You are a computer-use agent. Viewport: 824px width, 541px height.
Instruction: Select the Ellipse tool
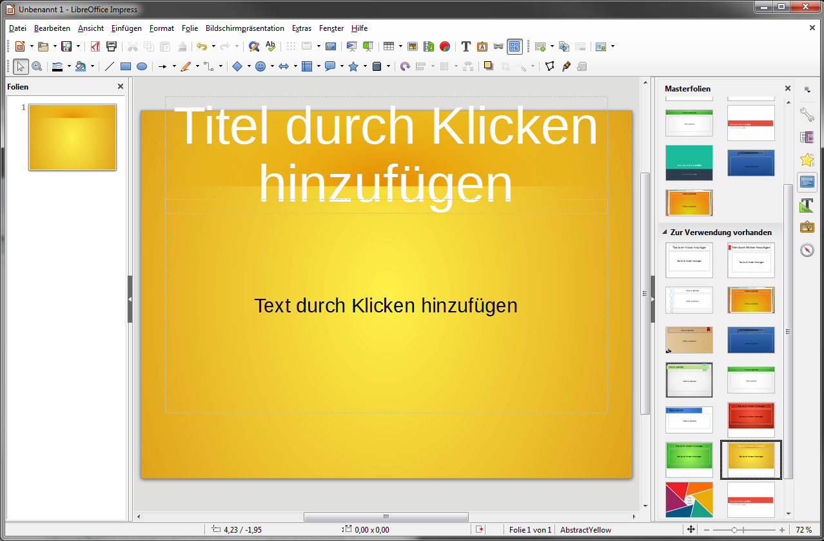142,66
